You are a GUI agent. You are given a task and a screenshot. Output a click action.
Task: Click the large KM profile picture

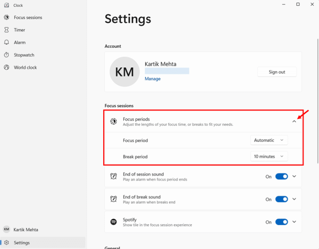pos(124,72)
